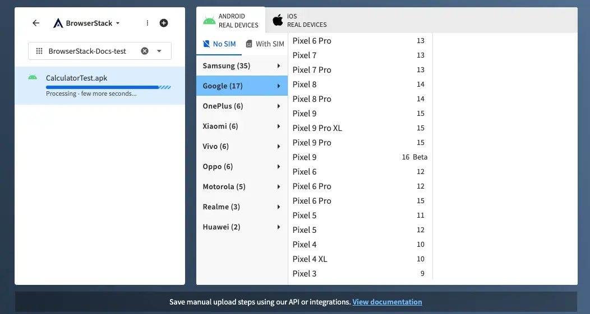Click the plus upload app icon

164,23
